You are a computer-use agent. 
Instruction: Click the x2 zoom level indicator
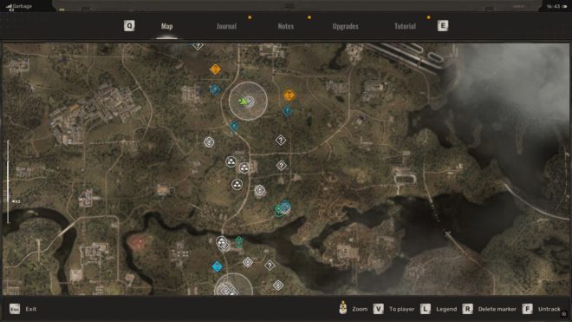16,201
